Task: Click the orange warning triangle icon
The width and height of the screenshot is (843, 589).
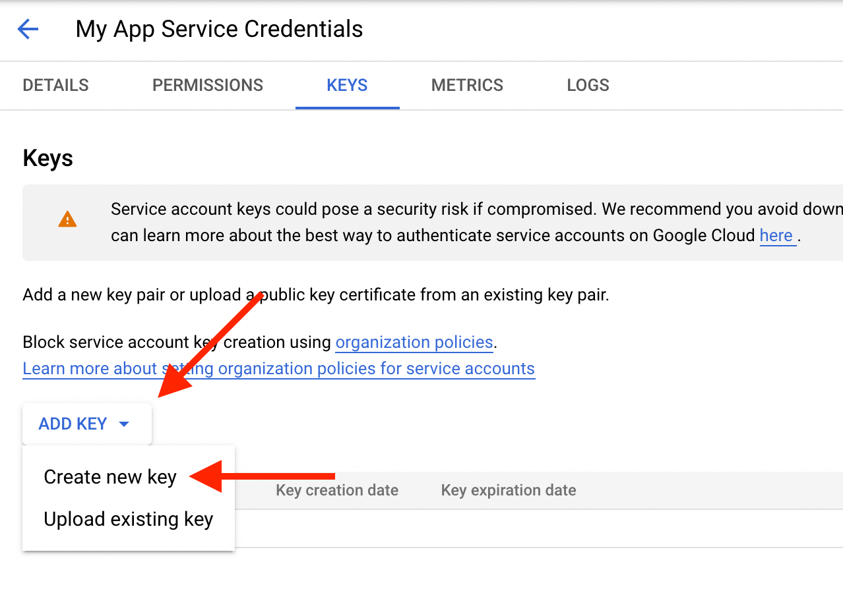Action: pyautogui.click(x=67, y=219)
